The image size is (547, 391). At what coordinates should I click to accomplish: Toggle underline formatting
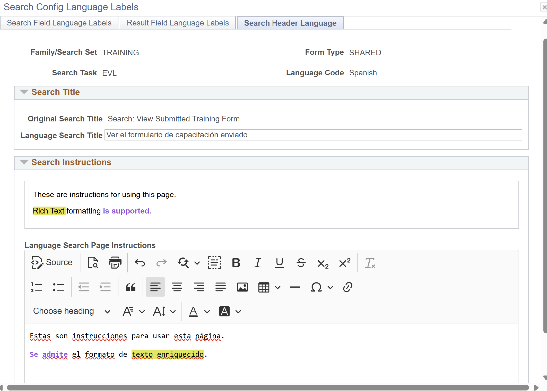[280, 263]
